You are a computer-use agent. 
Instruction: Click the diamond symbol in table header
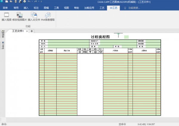pos(101,52)
